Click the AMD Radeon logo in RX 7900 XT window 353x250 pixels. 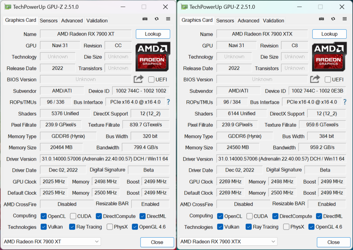point(152,57)
